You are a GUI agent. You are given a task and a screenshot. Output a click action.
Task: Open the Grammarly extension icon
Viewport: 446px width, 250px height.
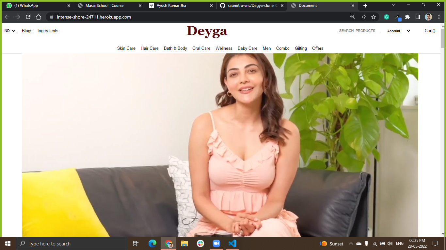387,17
